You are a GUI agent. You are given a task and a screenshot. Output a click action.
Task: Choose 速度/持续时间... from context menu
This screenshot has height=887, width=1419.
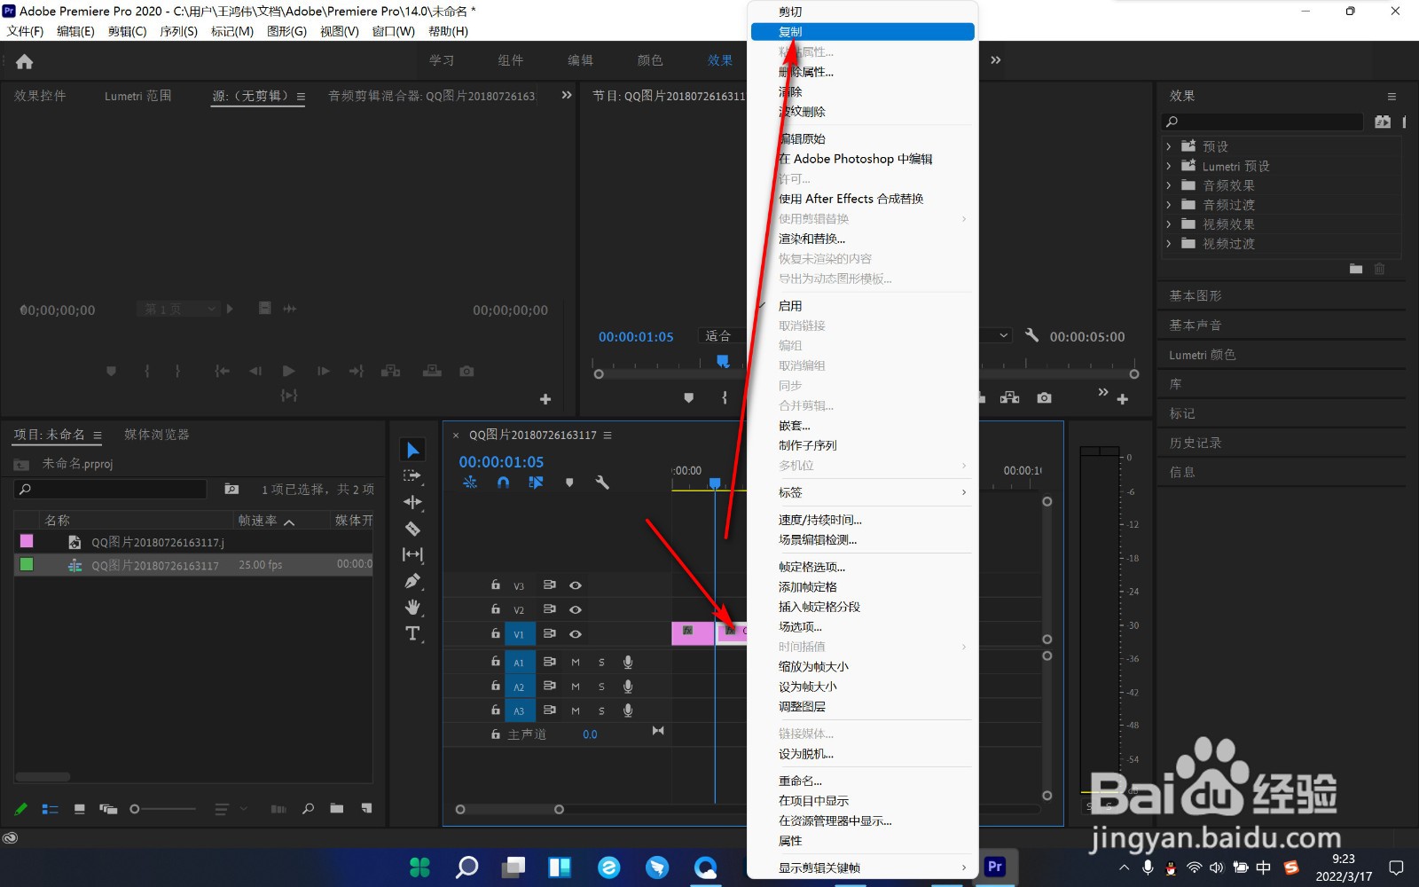point(863,520)
